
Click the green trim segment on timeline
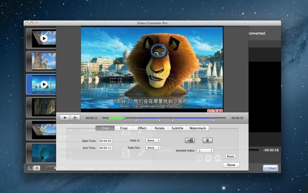(x=116, y=118)
